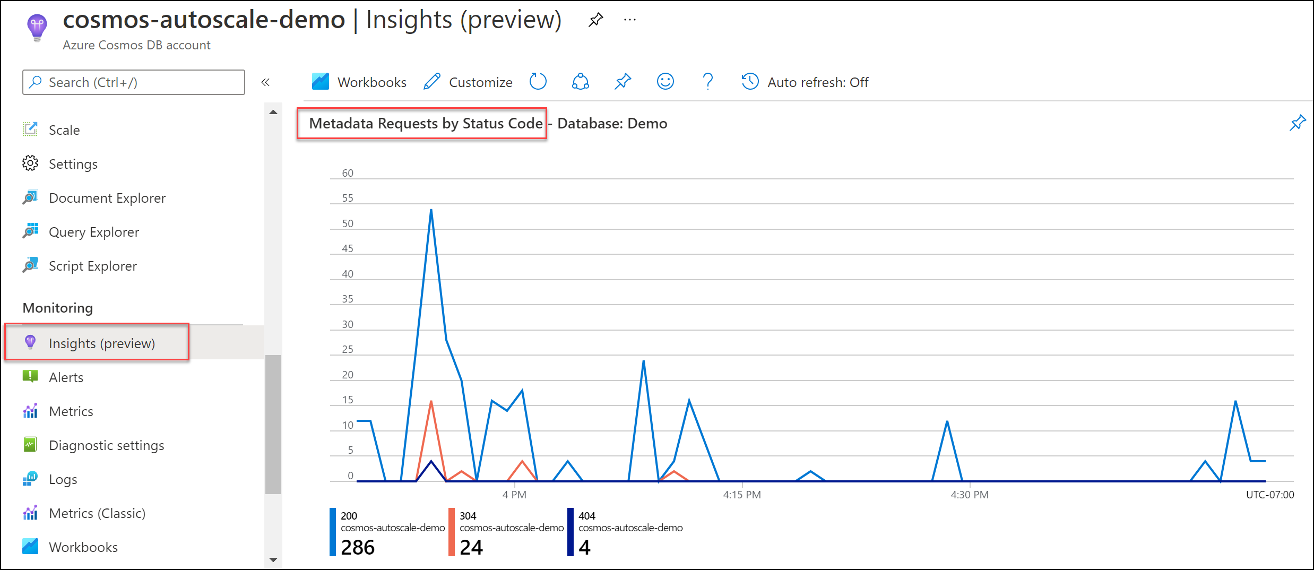Open the Alerts menu item
1314x570 pixels.
tap(66, 377)
